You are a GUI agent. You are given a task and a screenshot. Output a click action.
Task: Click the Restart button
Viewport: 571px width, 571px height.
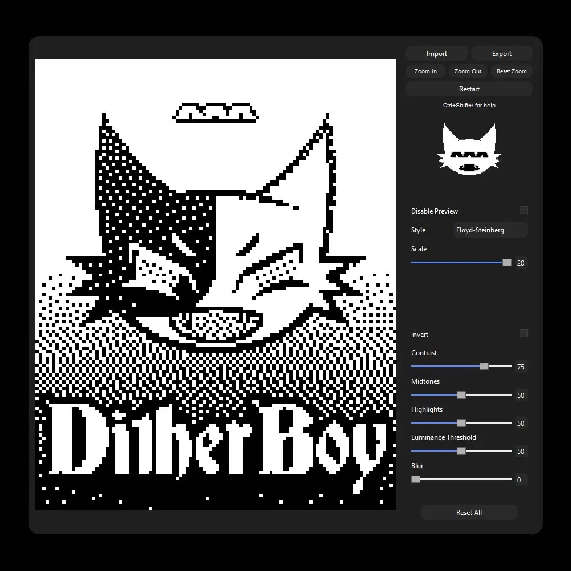pos(469,89)
